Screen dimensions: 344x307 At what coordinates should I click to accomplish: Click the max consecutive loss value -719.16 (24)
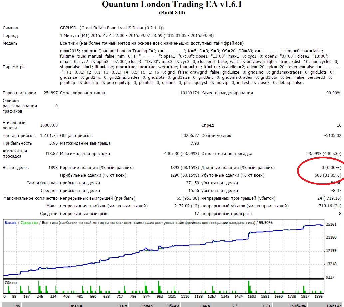(329, 206)
